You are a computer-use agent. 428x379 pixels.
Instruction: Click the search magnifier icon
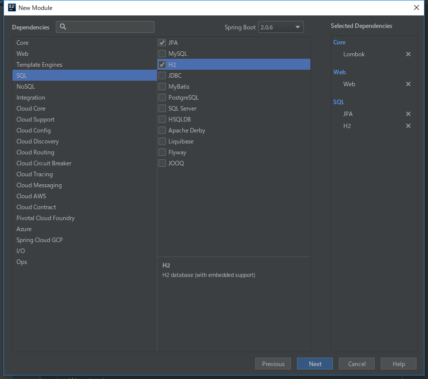tap(63, 27)
